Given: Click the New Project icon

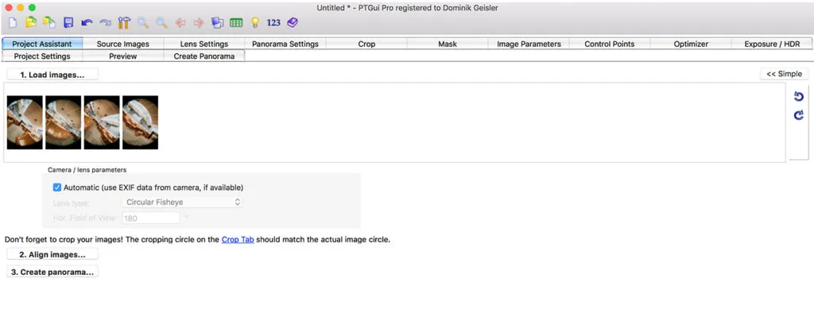Looking at the screenshot, I should coord(14,23).
